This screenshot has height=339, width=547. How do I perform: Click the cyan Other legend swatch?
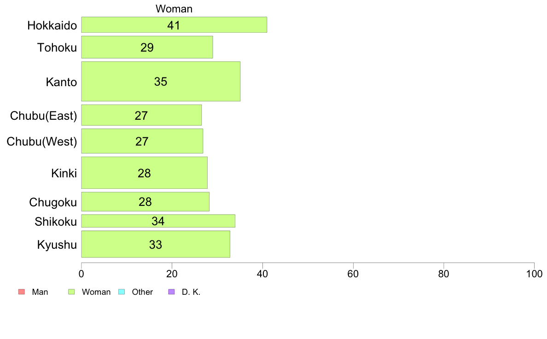tap(122, 292)
